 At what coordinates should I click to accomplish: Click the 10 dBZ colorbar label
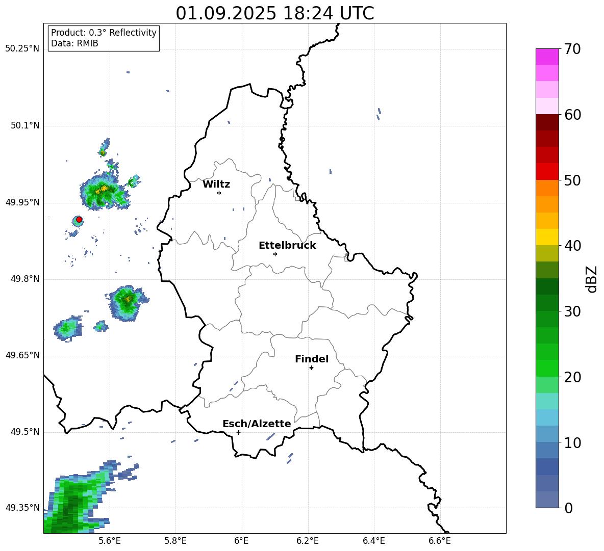coord(572,442)
